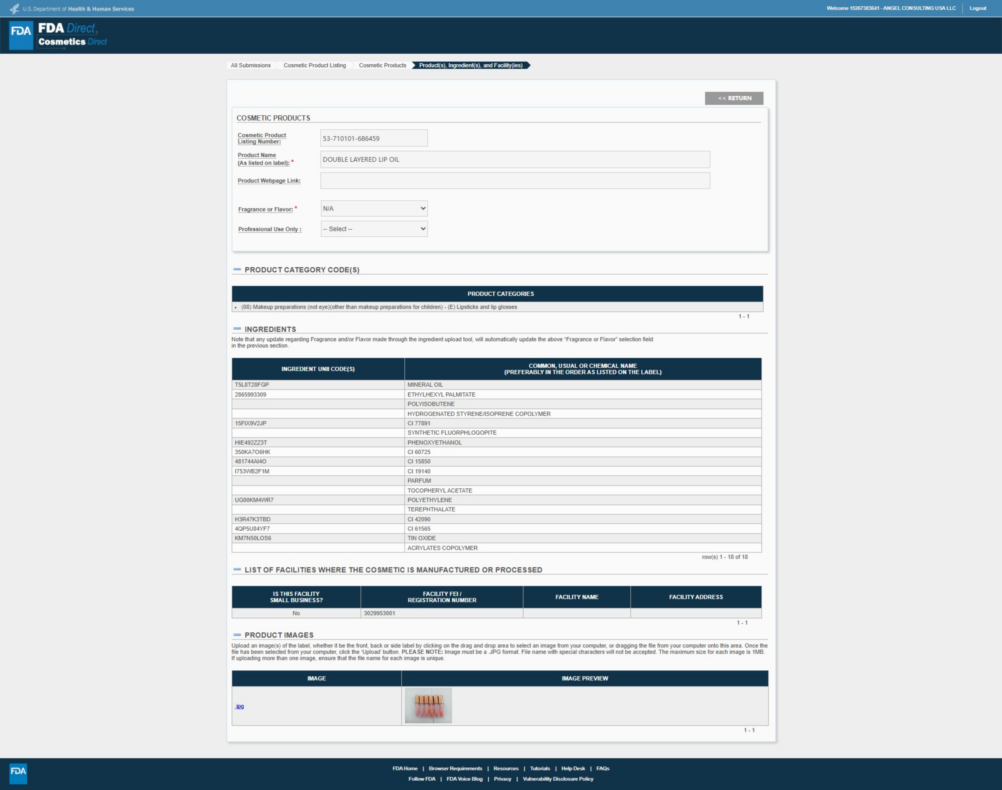Collapse the List of Facilities section

point(237,569)
